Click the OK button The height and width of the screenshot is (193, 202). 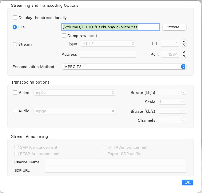point(187,182)
